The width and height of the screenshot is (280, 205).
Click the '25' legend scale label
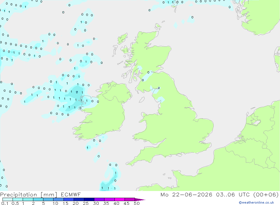click(x=86, y=203)
